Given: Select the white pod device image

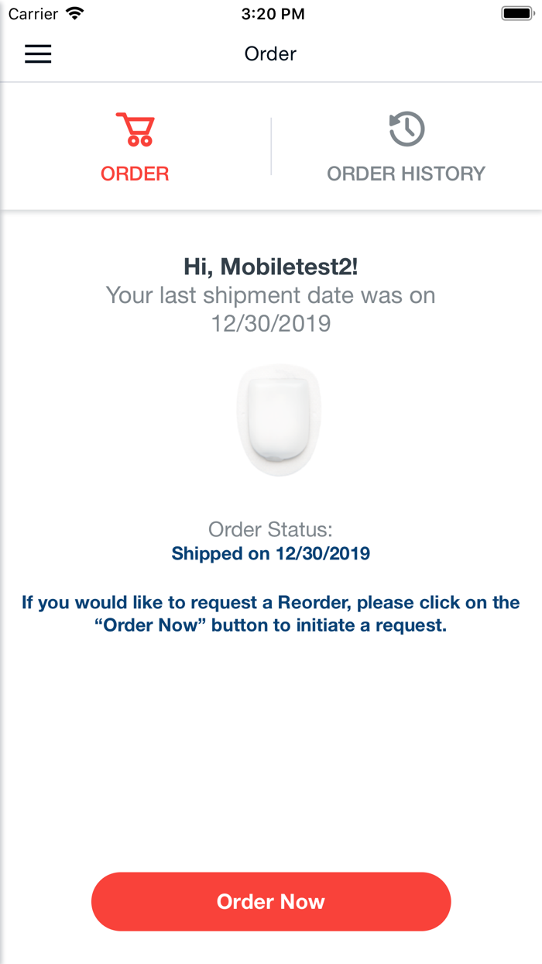Looking at the screenshot, I should (x=279, y=420).
